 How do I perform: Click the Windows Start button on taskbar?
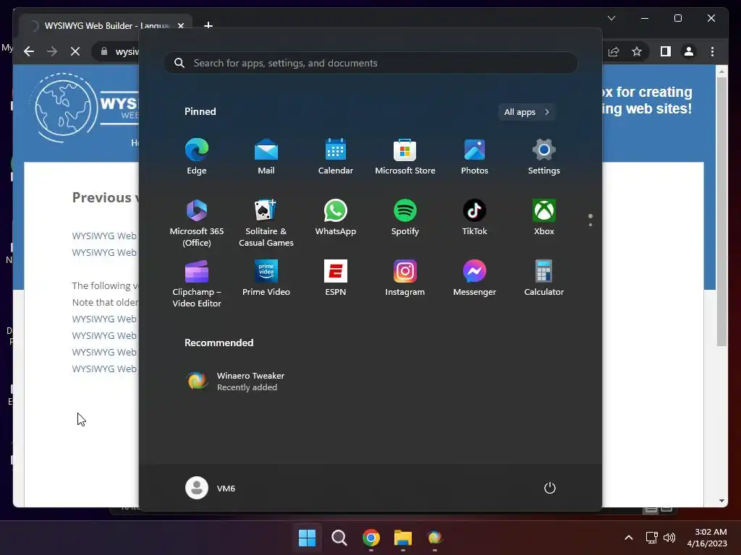click(x=307, y=538)
